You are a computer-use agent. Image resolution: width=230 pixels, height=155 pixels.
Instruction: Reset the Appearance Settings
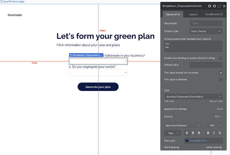[220, 109]
